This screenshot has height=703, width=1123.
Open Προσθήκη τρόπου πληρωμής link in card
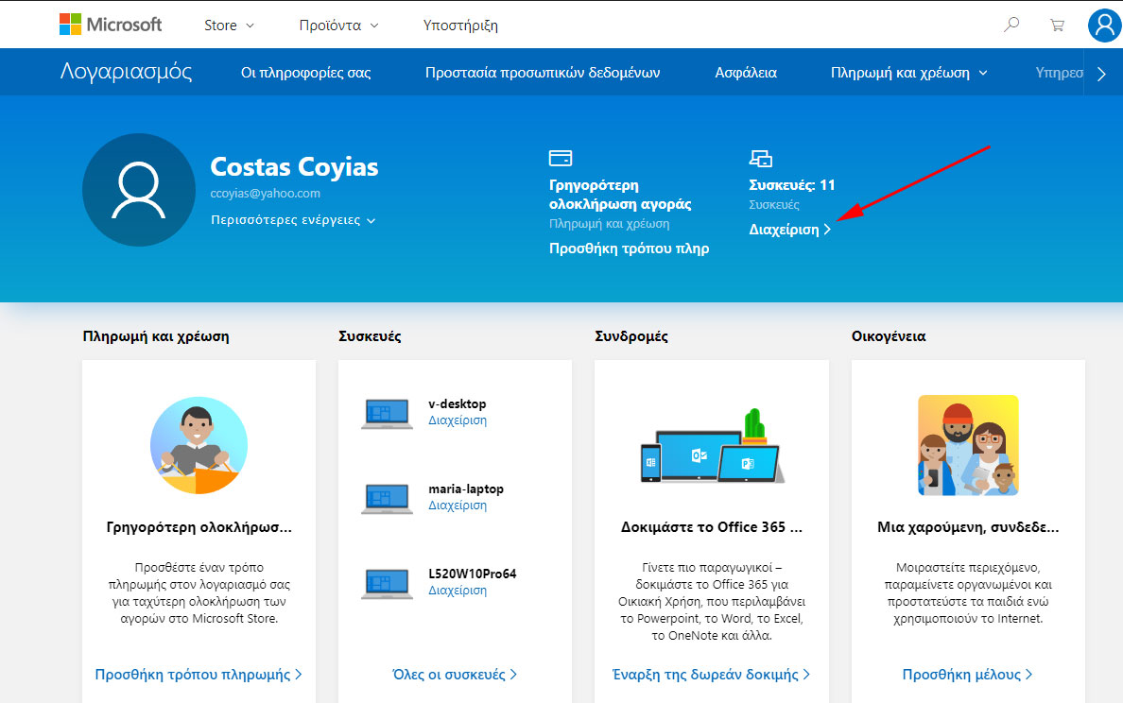[199, 675]
